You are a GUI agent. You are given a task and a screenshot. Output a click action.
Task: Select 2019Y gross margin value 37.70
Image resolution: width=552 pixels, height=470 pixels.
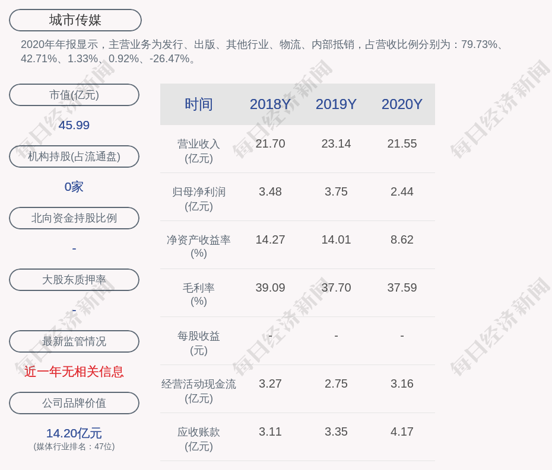point(336,287)
